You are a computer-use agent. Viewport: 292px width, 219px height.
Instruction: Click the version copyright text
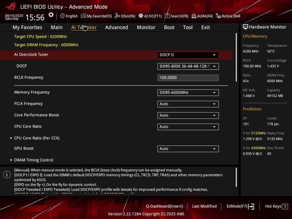146,214
